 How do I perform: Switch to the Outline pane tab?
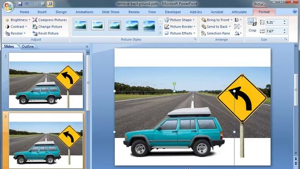[x=28, y=46]
